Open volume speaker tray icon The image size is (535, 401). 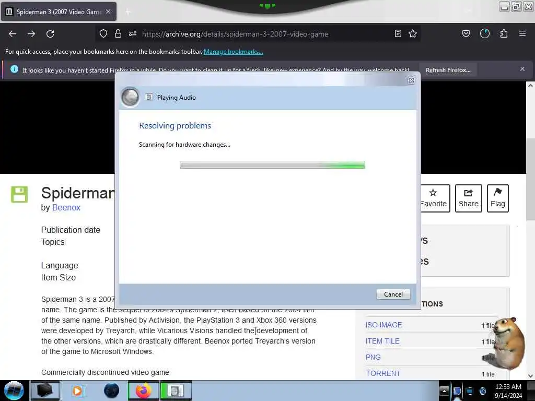[x=482, y=391]
